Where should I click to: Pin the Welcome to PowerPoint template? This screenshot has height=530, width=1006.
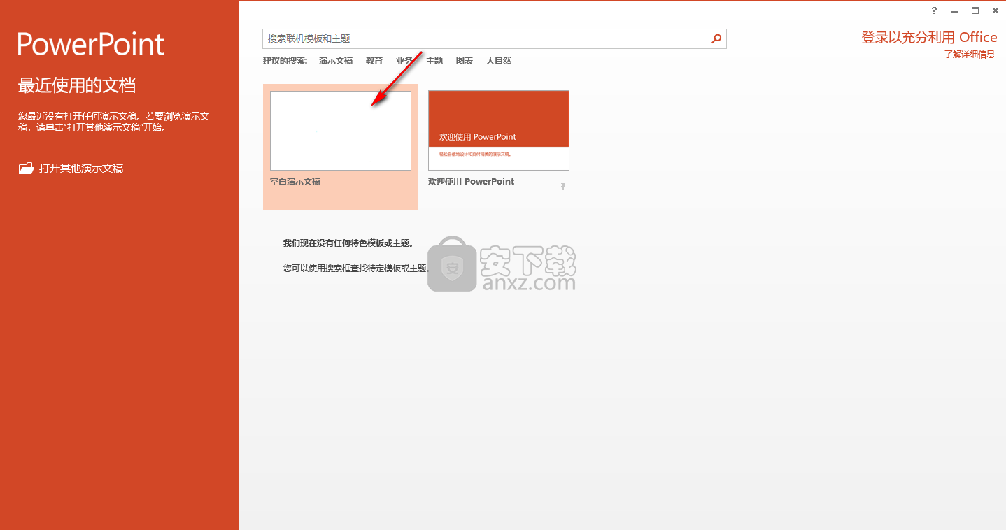562,187
